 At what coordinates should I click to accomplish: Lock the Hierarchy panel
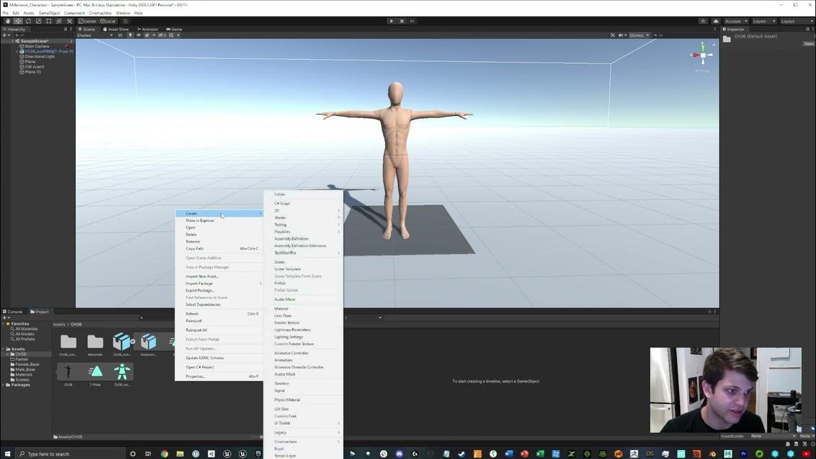click(65, 29)
